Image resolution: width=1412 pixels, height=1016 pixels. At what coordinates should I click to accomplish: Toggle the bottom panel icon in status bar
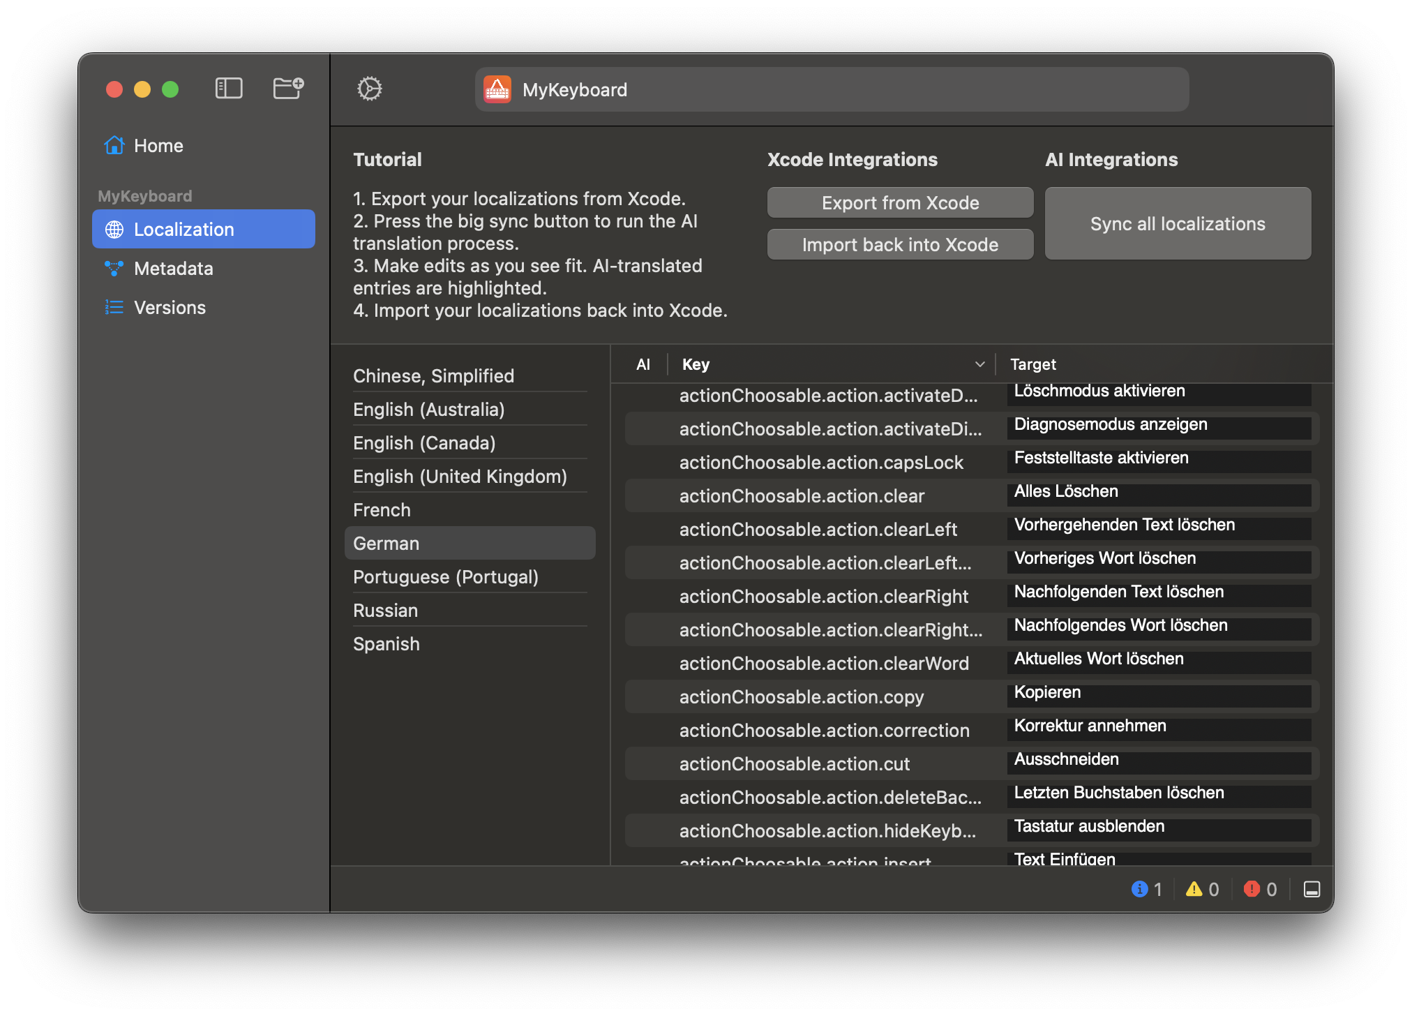pyautogui.click(x=1312, y=889)
